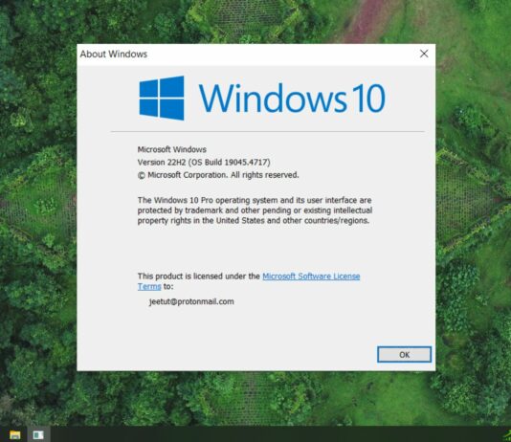Open the Microsoft Software License Terms link
Viewport: 511px width, 442px height.
pos(311,276)
